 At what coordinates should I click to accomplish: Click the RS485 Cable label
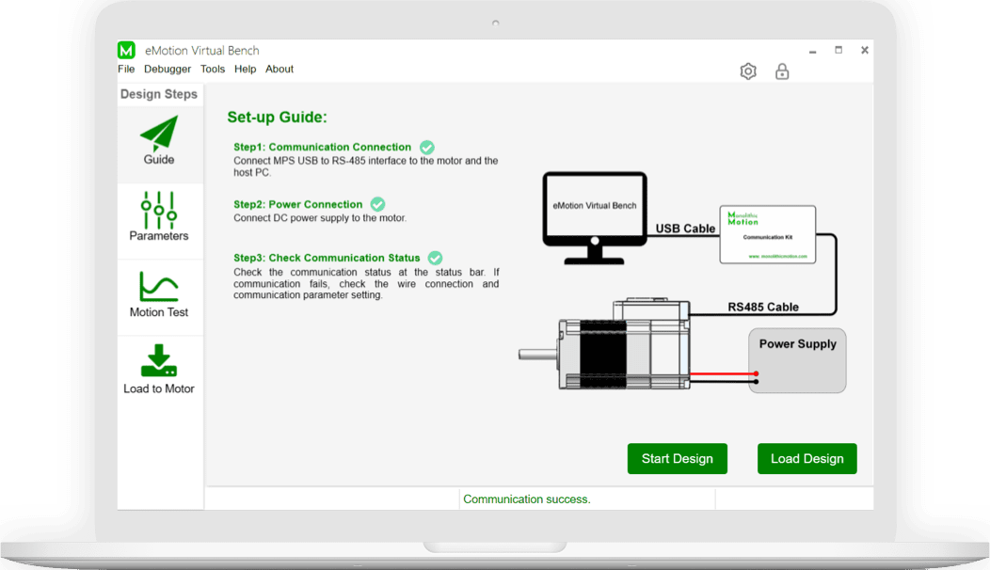tap(763, 307)
